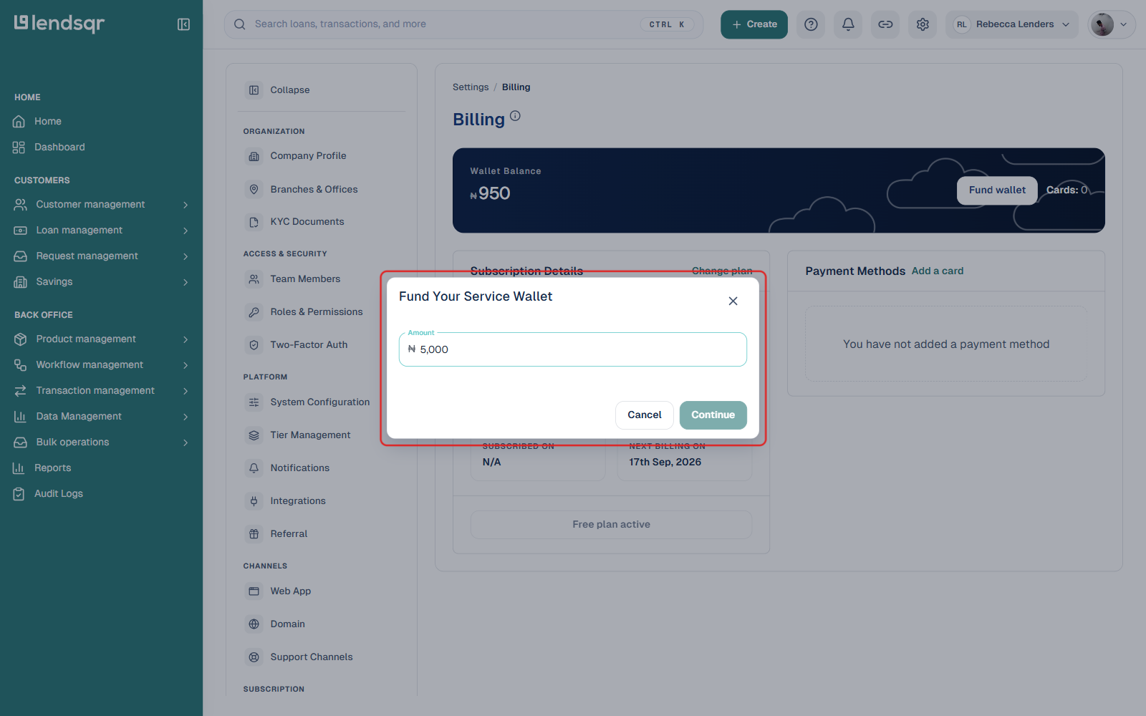Click the Reports chart icon

(x=19, y=468)
